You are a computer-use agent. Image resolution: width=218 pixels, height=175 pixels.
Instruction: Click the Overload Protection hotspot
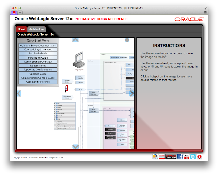[122, 126]
